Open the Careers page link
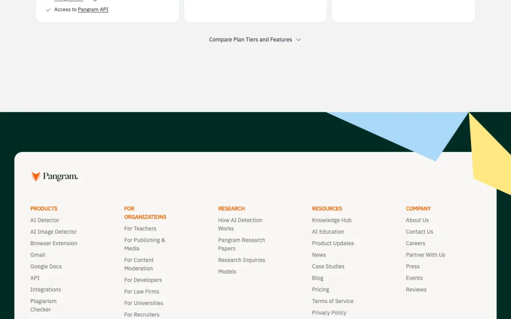 pyautogui.click(x=416, y=243)
